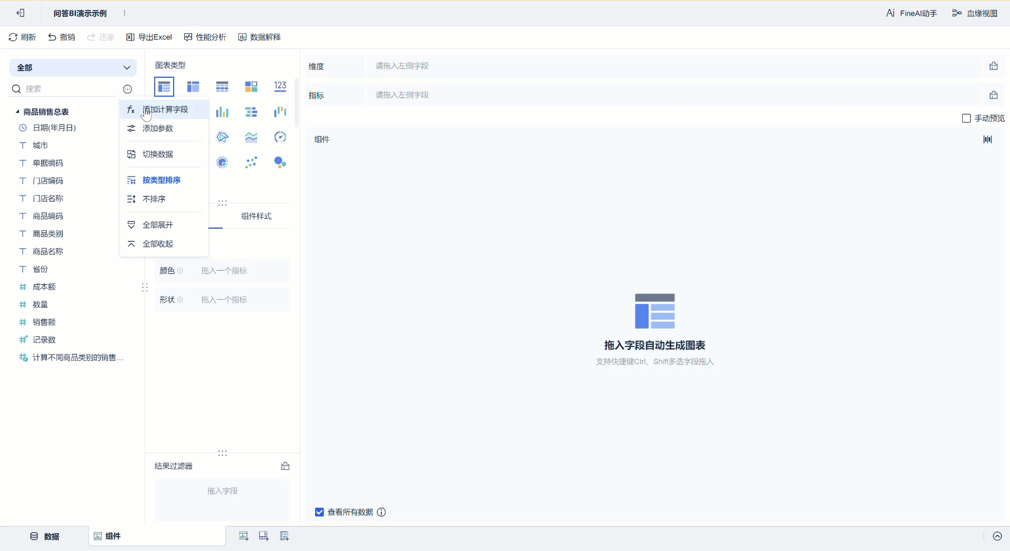Open the more options menu beside search box

coord(127,89)
